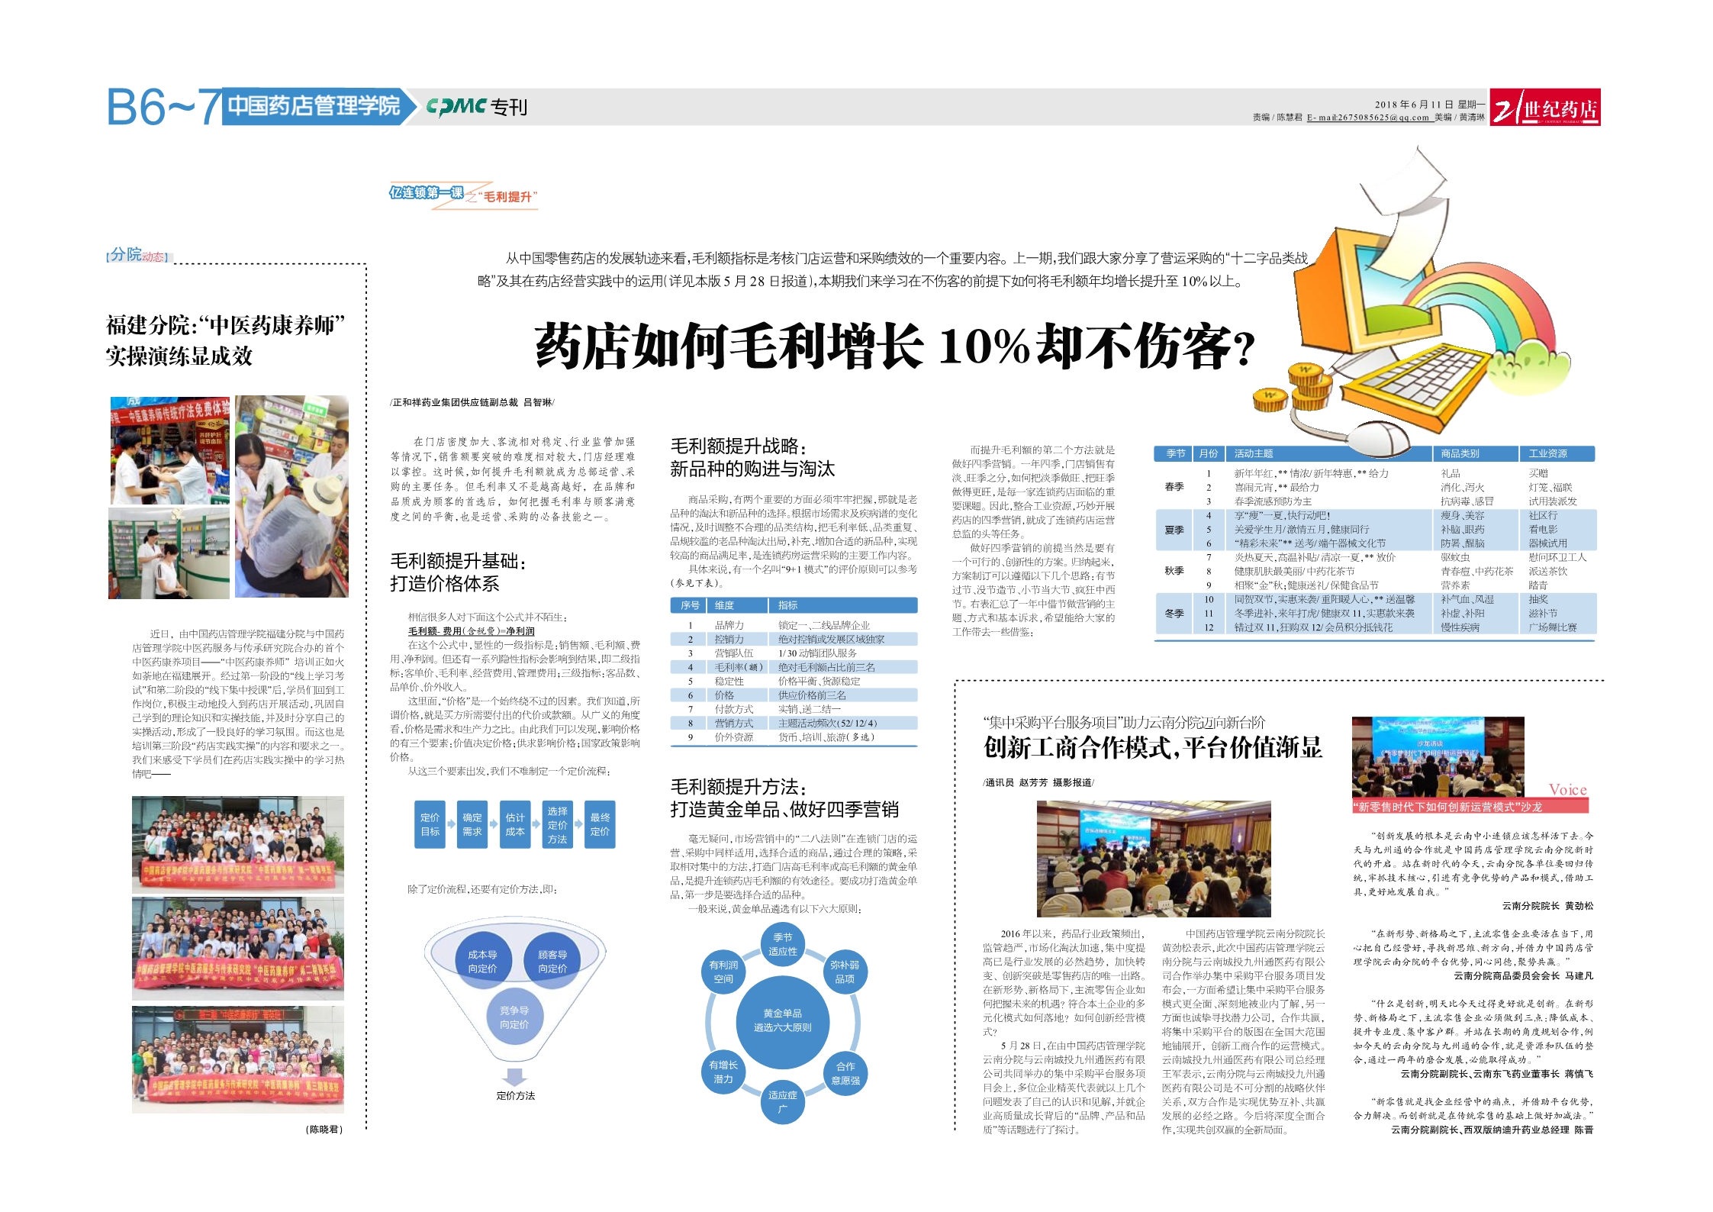1713x1212 pixels.
Task: Click the 弥补弱品项 circle node
Action: coord(844,972)
